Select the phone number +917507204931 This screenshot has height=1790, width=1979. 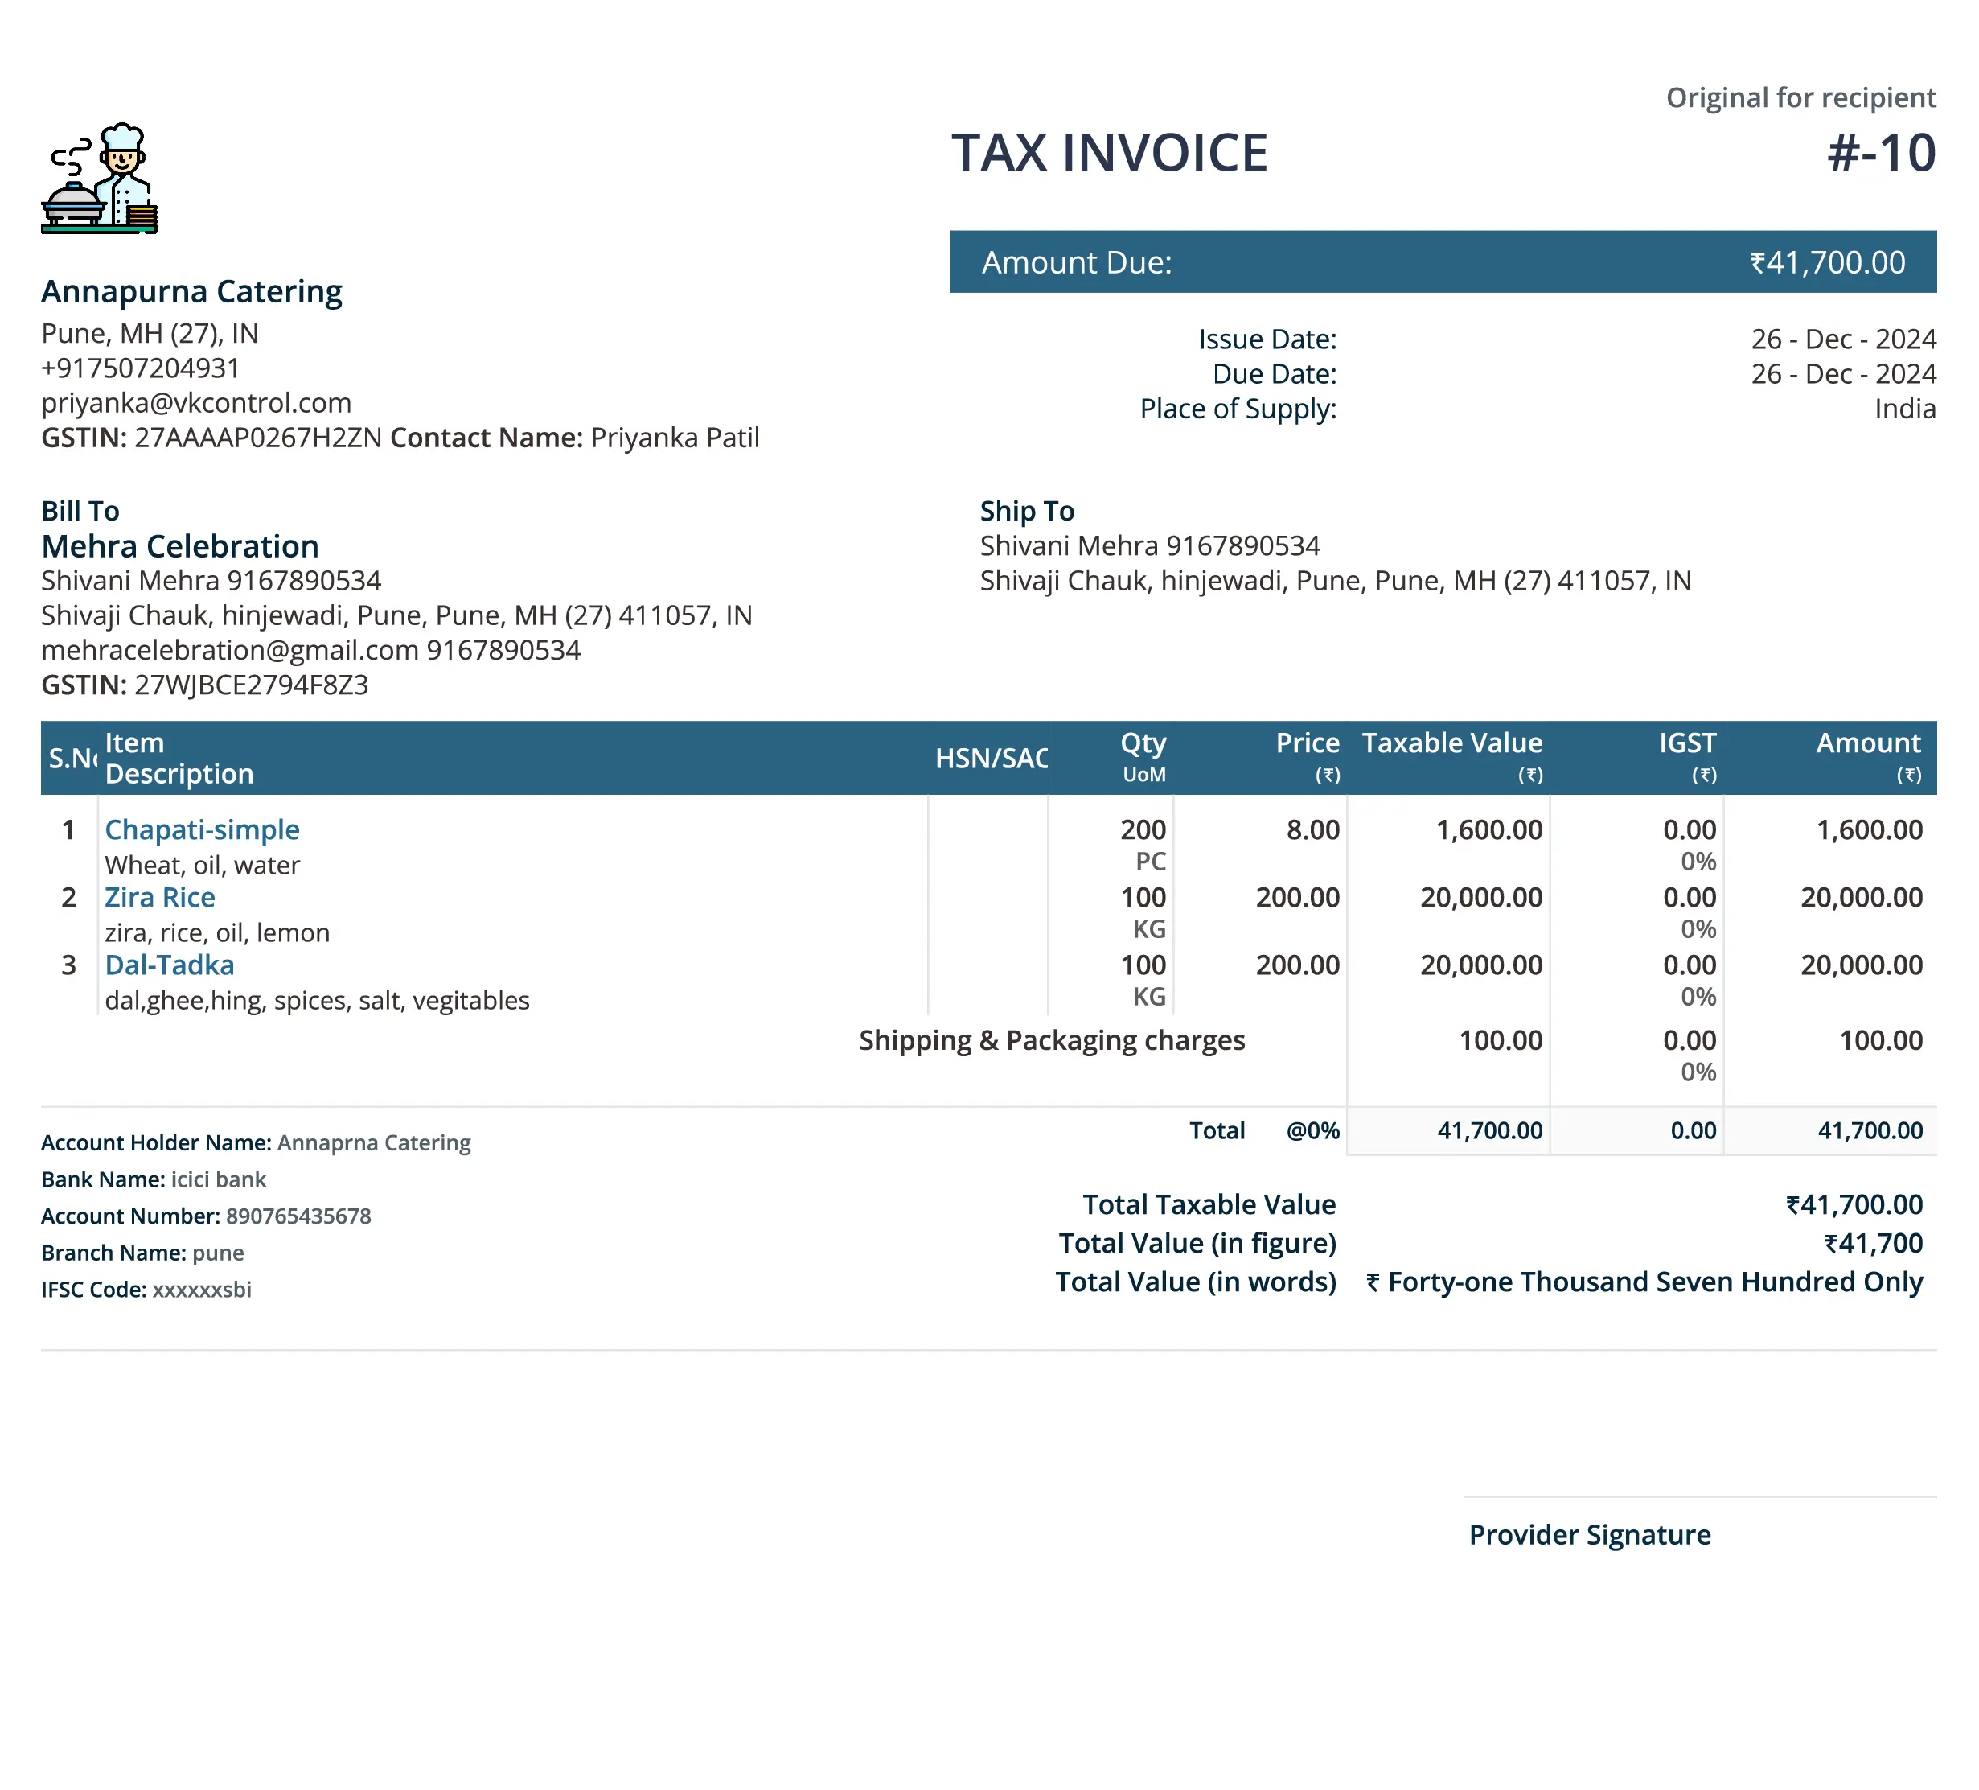pyautogui.click(x=141, y=368)
